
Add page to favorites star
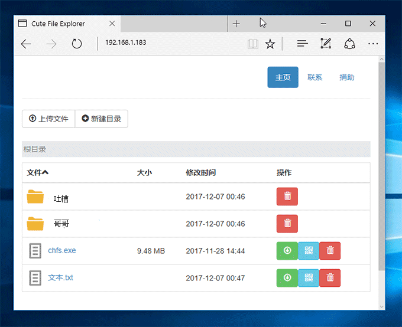tap(270, 44)
